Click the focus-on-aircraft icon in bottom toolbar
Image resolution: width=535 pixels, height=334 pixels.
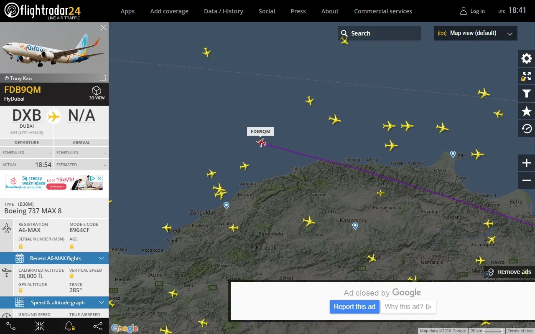point(39,326)
